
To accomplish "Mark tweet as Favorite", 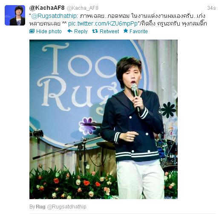I will [x=138, y=31].
